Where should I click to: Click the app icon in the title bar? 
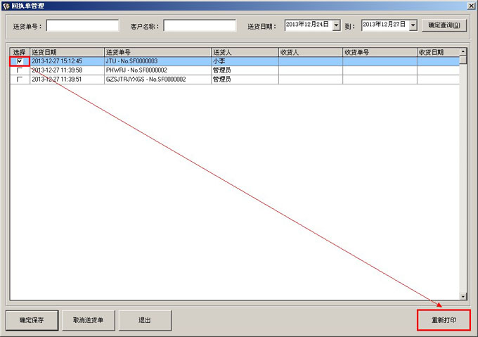pyautogui.click(x=6, y=6)
